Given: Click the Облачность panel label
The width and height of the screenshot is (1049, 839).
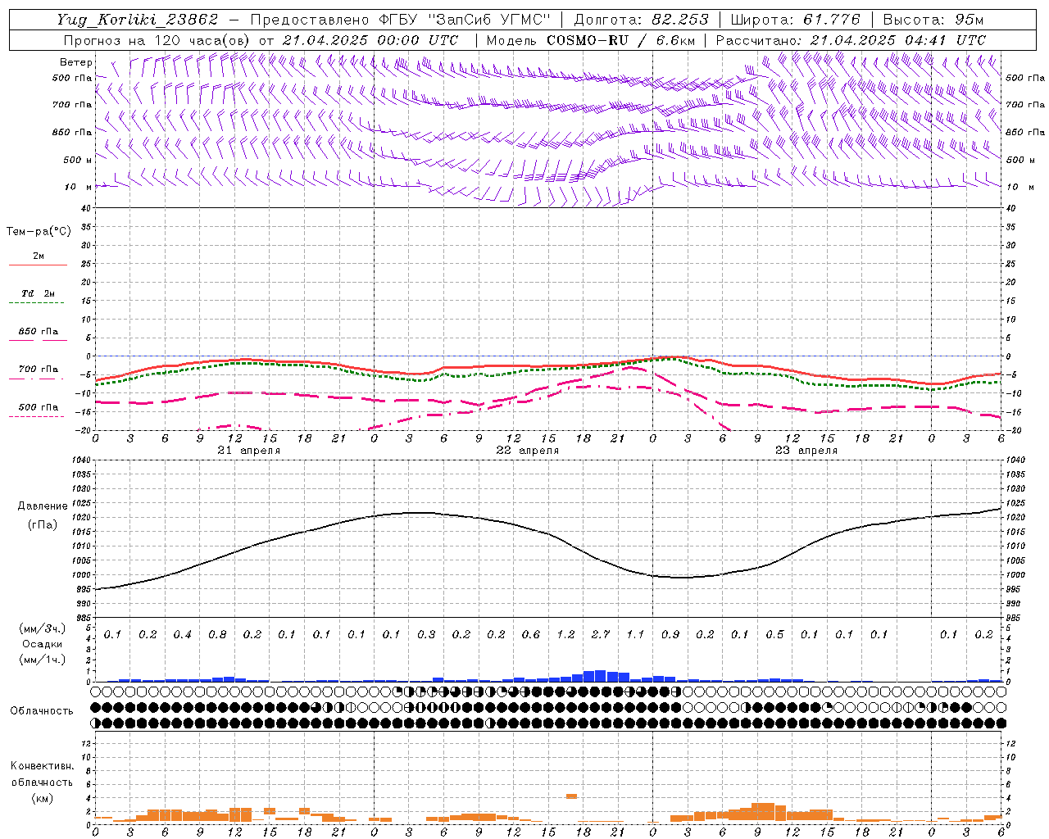Looking at the screenshot, I should coord(42,710).
